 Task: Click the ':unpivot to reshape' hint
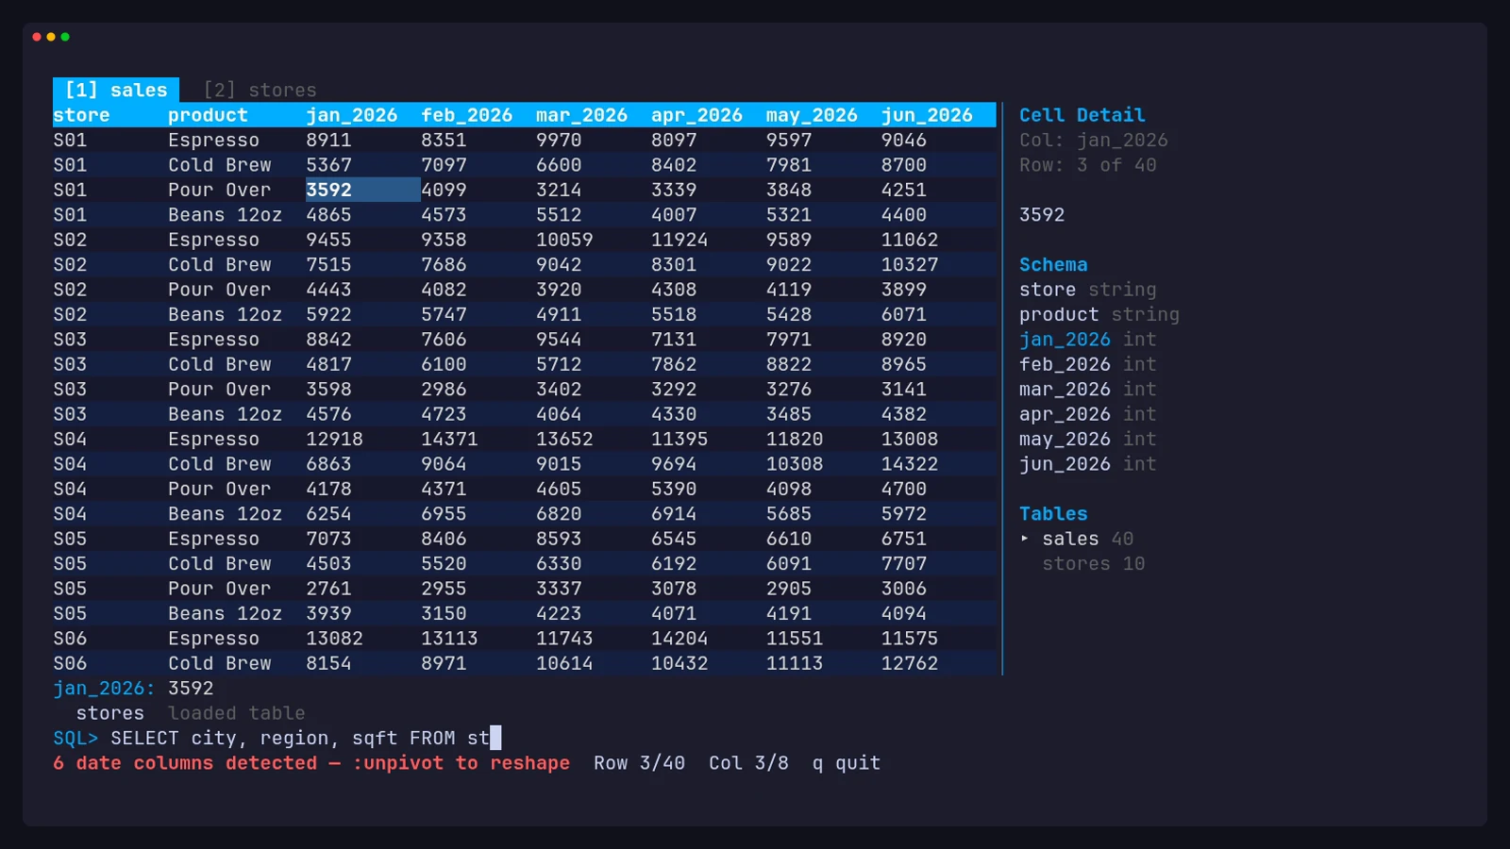[x=461, y=762]
